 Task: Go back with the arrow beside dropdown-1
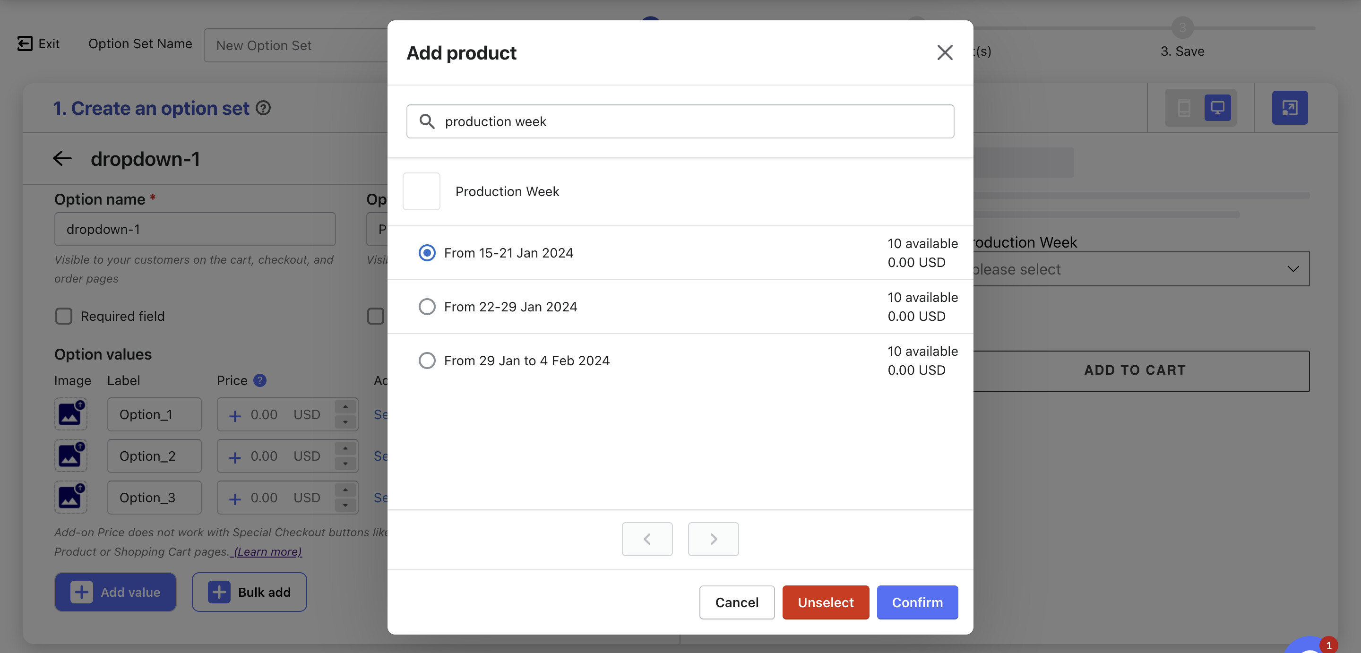[x=62, y=158]
